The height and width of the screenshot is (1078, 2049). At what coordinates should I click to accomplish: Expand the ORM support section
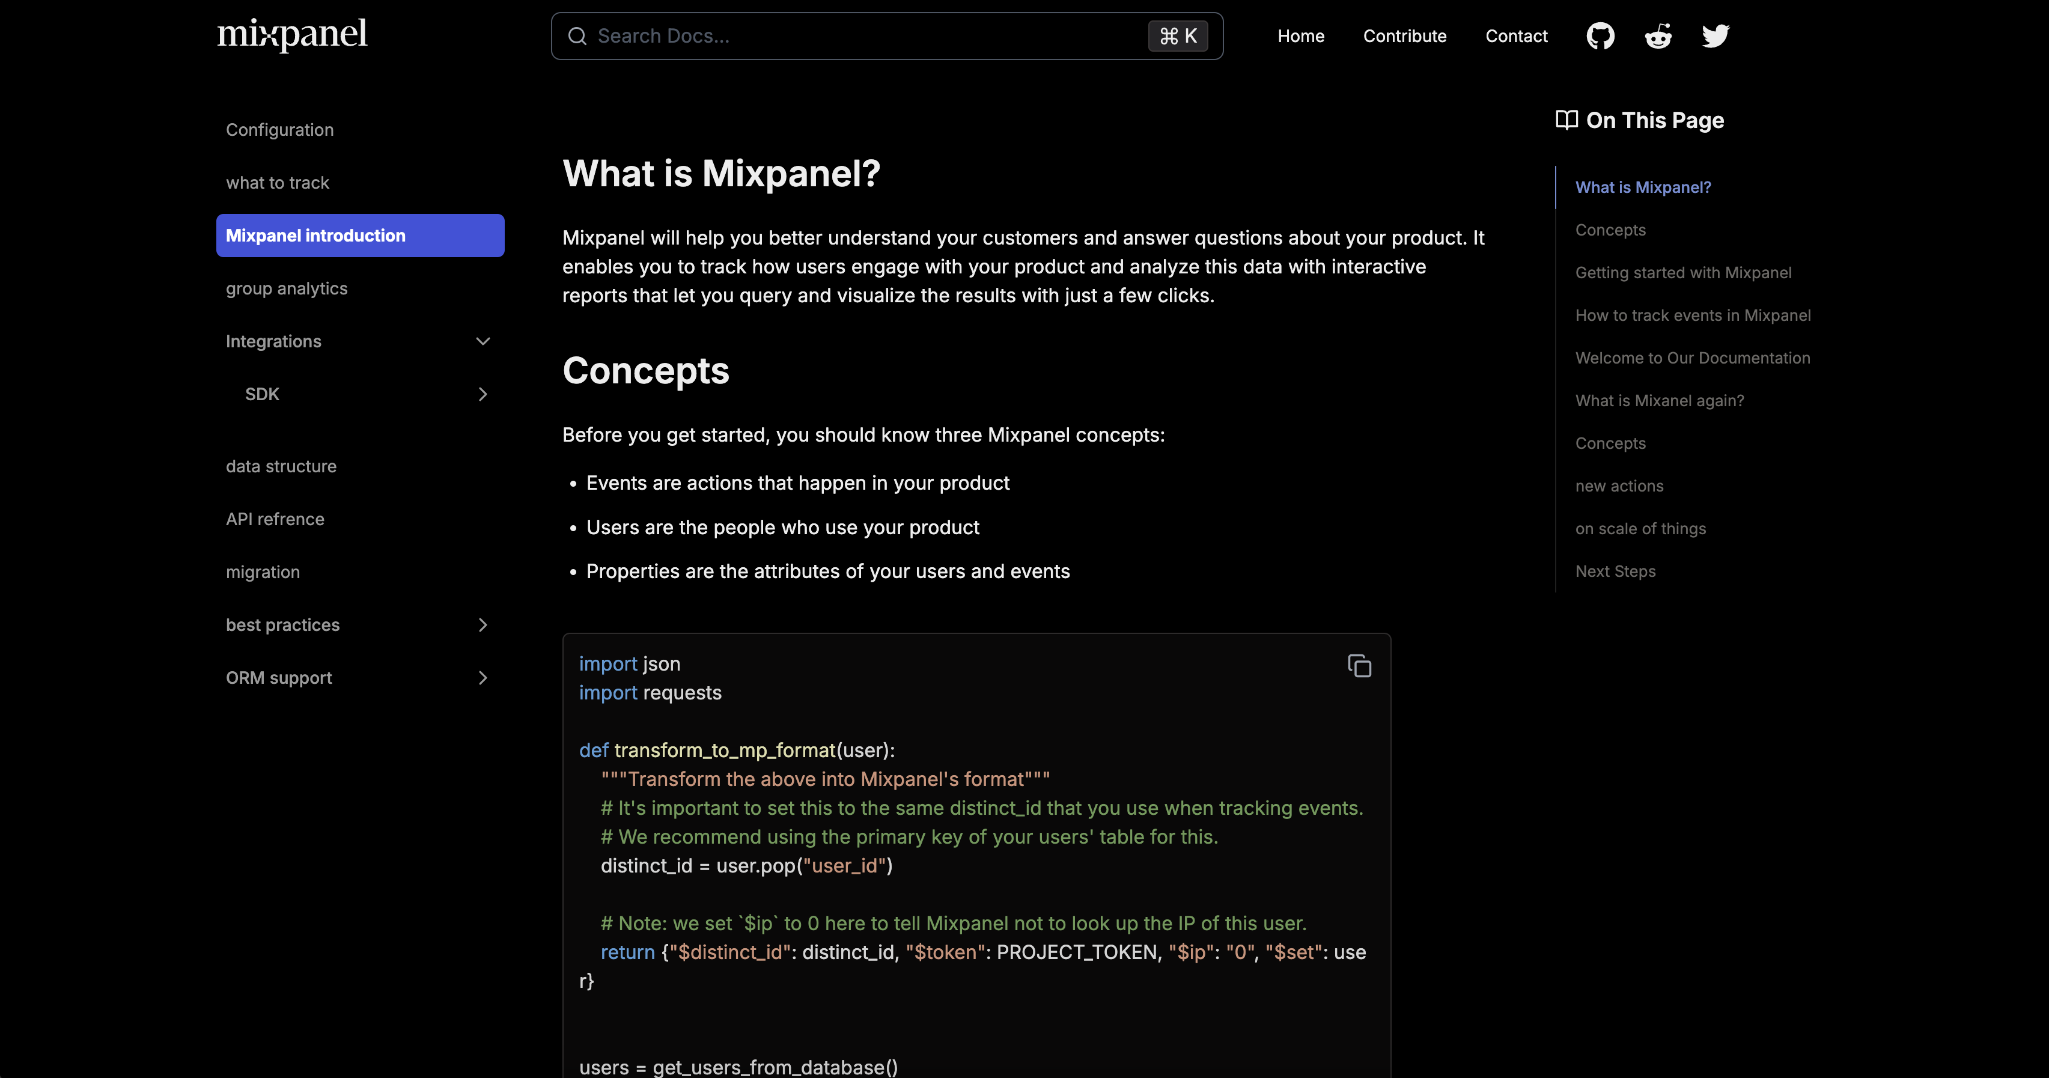tap(482, 678)
